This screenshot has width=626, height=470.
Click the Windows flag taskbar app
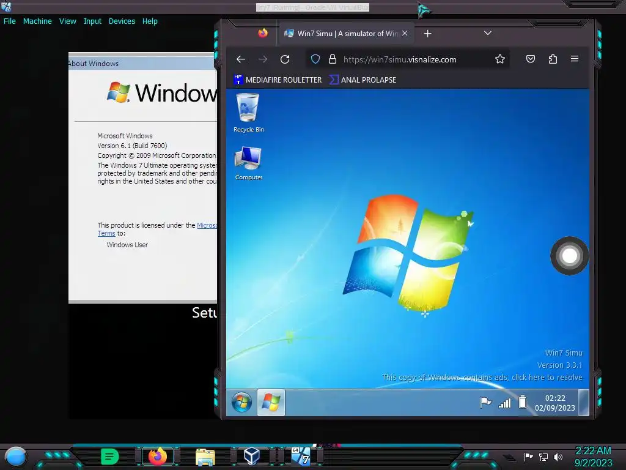click(271, 402)
